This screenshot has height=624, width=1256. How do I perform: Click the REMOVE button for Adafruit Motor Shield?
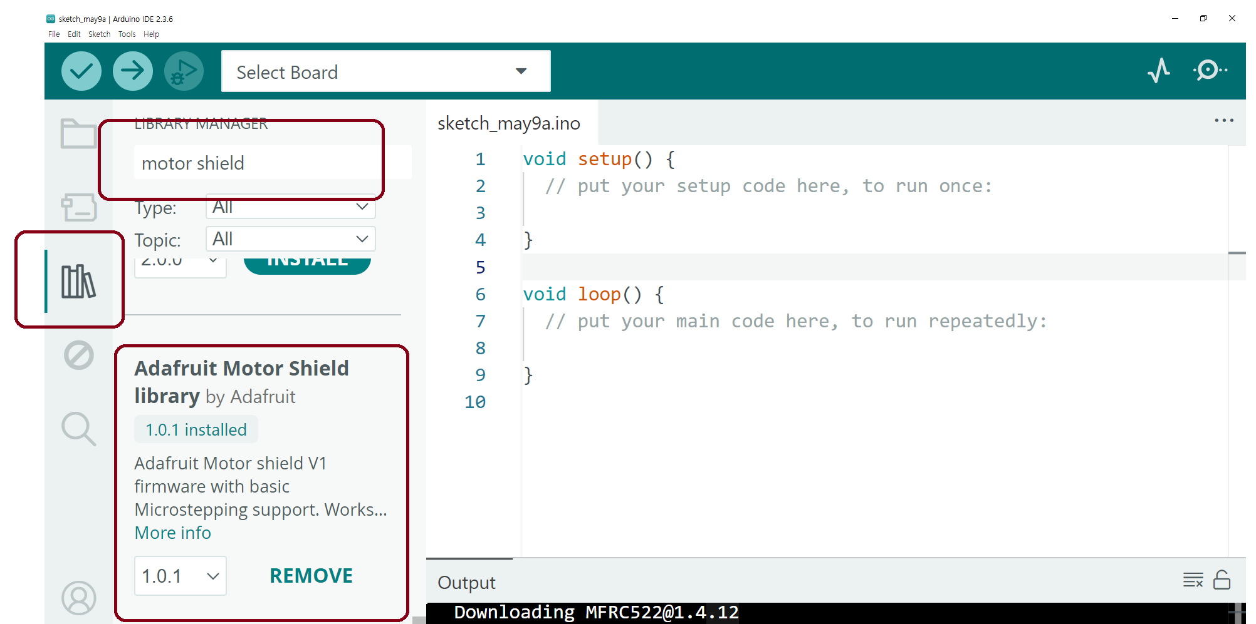(311, 576)
